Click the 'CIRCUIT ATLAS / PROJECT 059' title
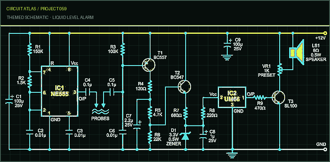The width and height of the screenshot is (330, 162). 37,9
